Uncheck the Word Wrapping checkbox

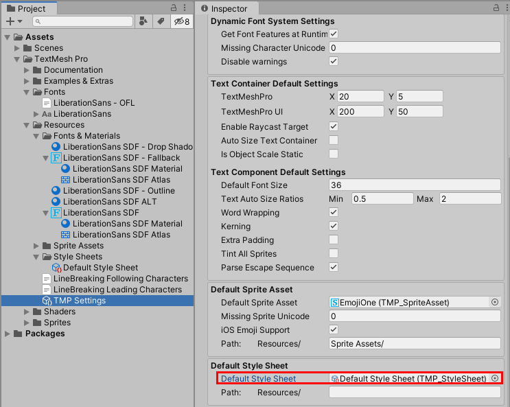[x=334, y=213]
